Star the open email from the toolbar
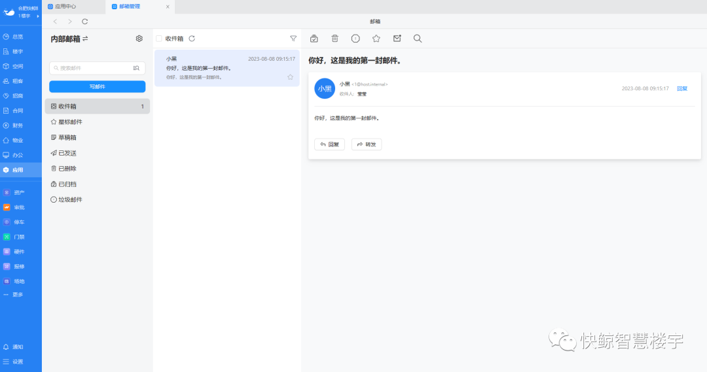This screenshot has width=707, height=372. pyautogui.click(x=376, y=39)
